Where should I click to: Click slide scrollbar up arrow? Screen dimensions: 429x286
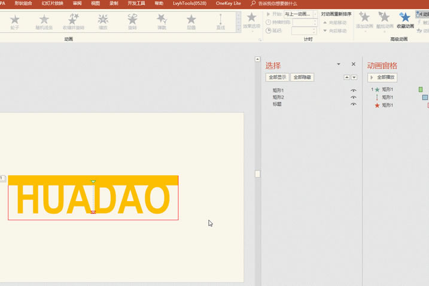tap(257, 59)
